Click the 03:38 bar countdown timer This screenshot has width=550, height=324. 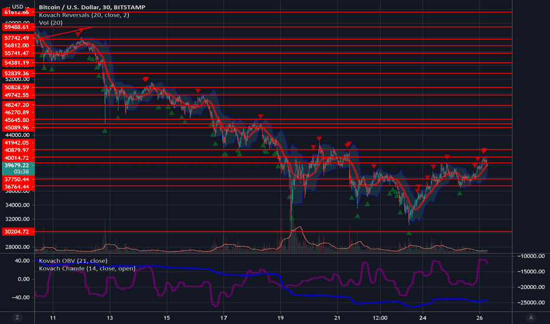[x=21, y=171]
